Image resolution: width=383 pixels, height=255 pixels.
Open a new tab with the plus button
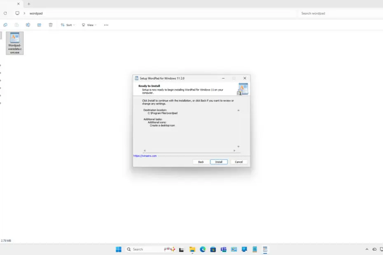(28, 4)
